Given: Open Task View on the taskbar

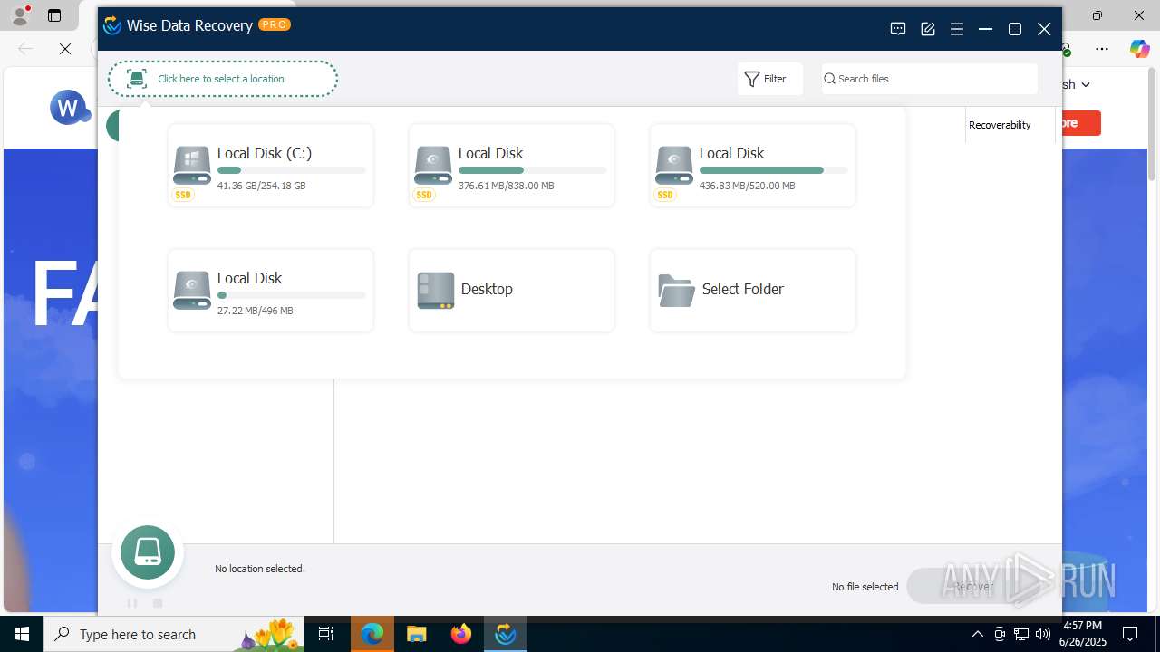Looking at the screenshot, I should coord(326,634).
